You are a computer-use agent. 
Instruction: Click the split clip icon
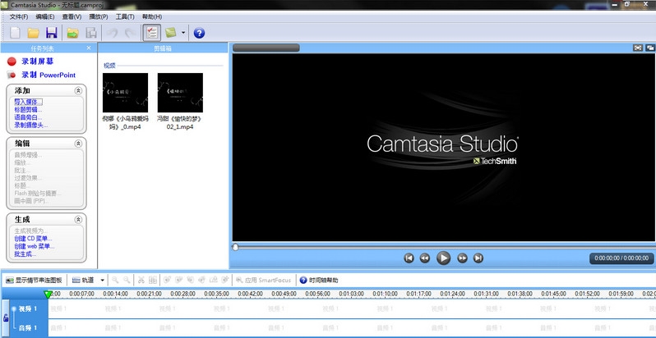[x=153, y=281]
